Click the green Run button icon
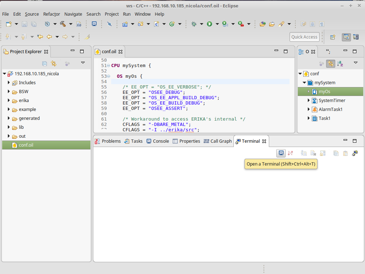 pos(209,24)
